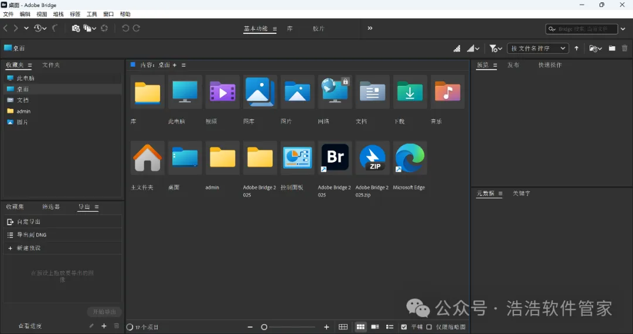
Task: Switch to list view icon
Action: 390,327
